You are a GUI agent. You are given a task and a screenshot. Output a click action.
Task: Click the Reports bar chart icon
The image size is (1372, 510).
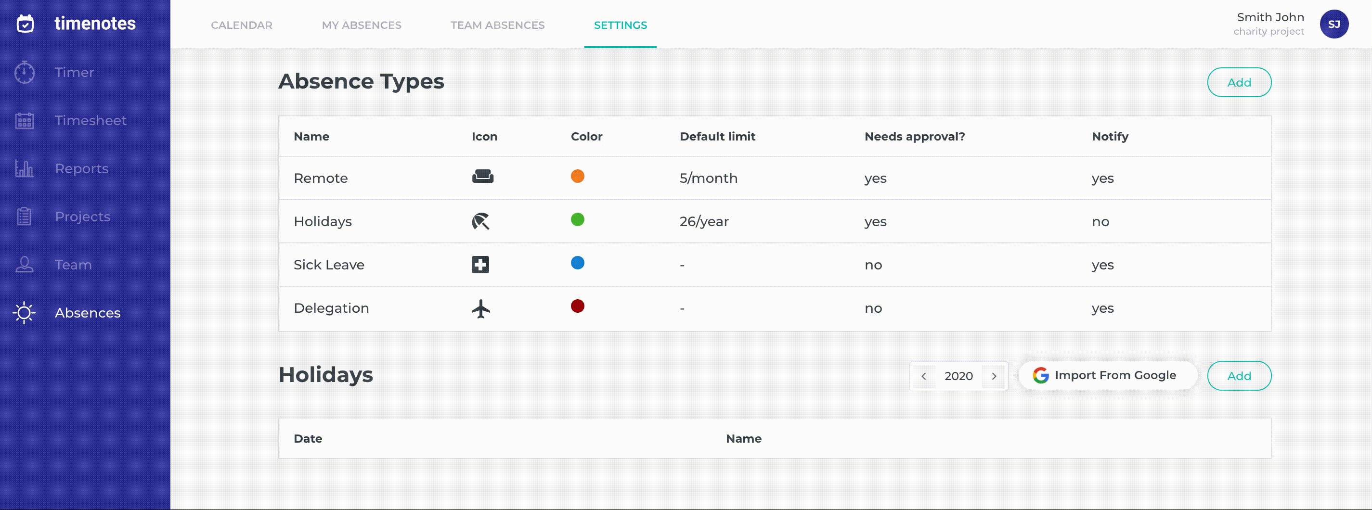(x=25, y=169)
